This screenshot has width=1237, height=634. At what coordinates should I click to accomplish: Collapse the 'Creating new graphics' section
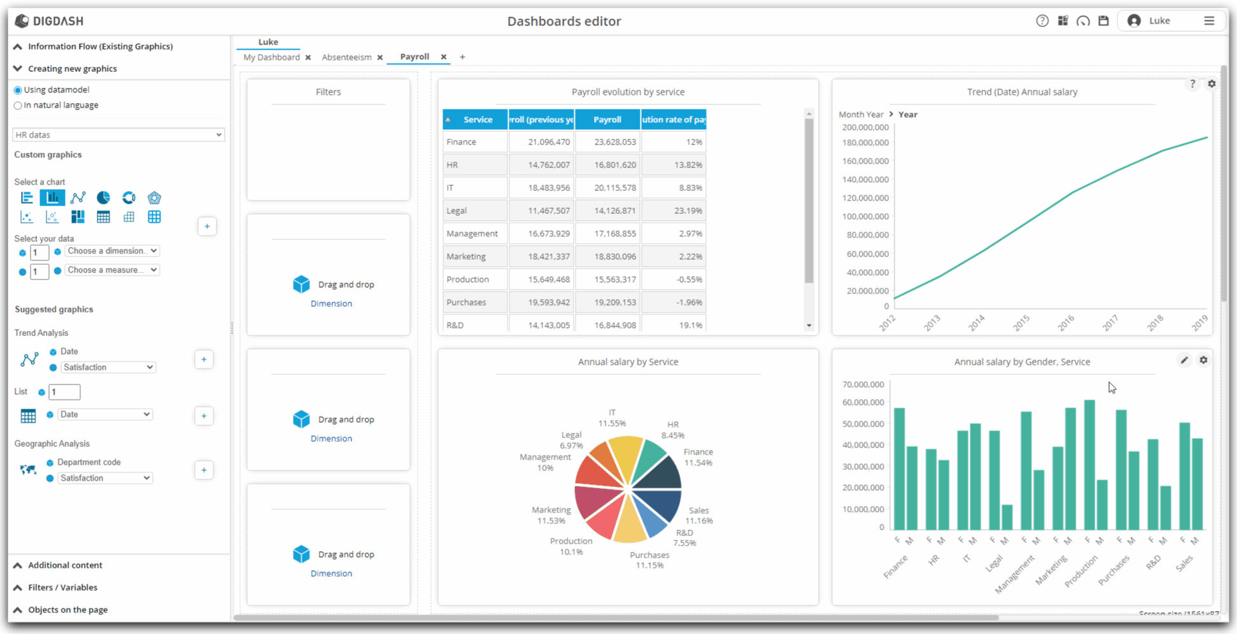pos(18,69)
